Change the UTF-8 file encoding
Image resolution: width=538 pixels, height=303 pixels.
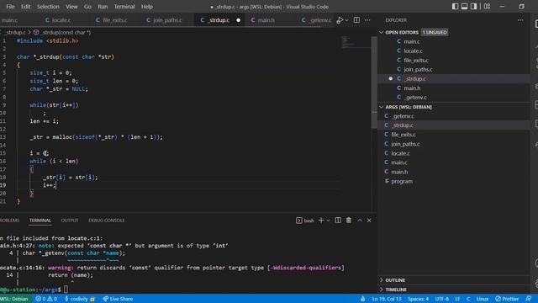(441, 299)
